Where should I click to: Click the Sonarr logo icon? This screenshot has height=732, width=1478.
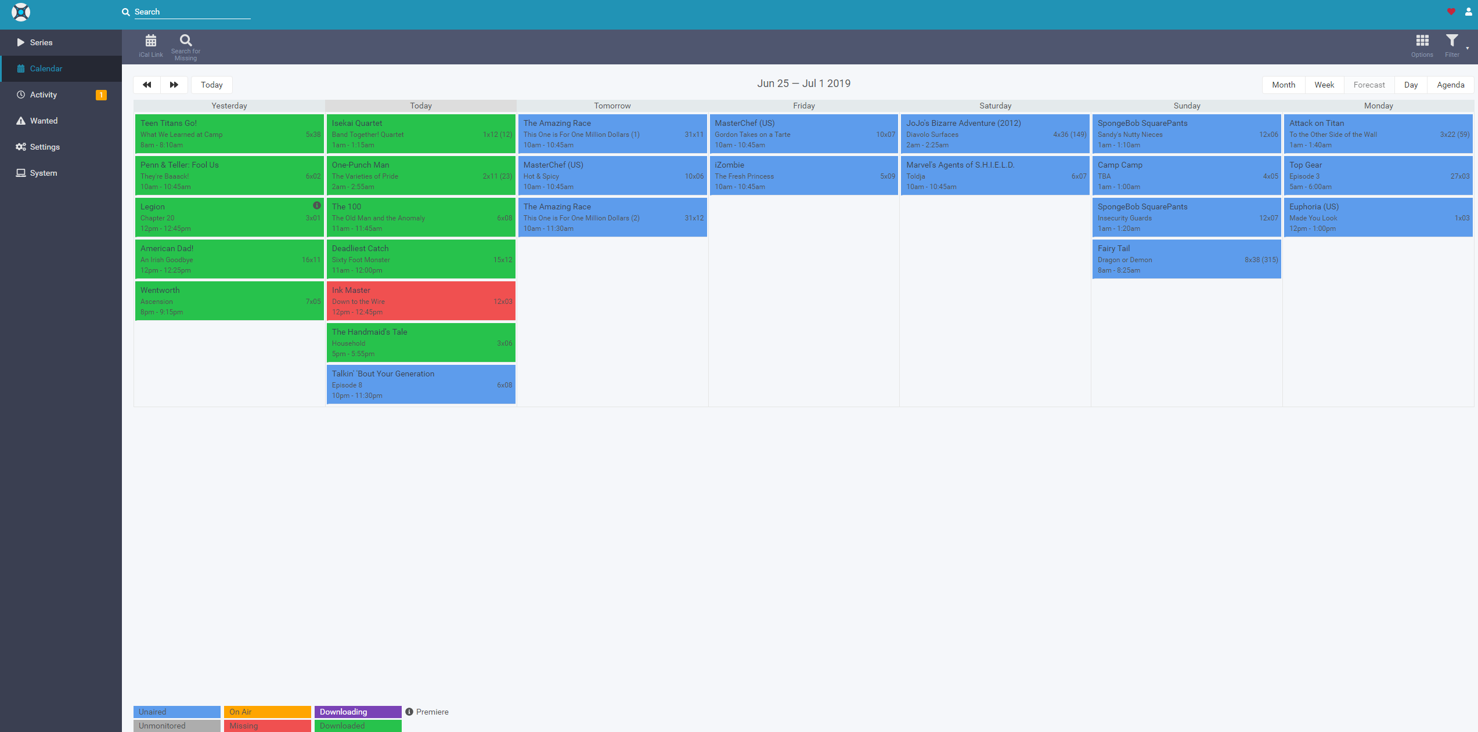21,12
